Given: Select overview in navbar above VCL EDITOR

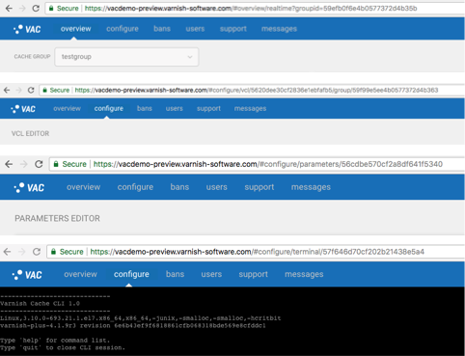Looking at the screenshot, I should pyautogui.click(x=67, y=108).
